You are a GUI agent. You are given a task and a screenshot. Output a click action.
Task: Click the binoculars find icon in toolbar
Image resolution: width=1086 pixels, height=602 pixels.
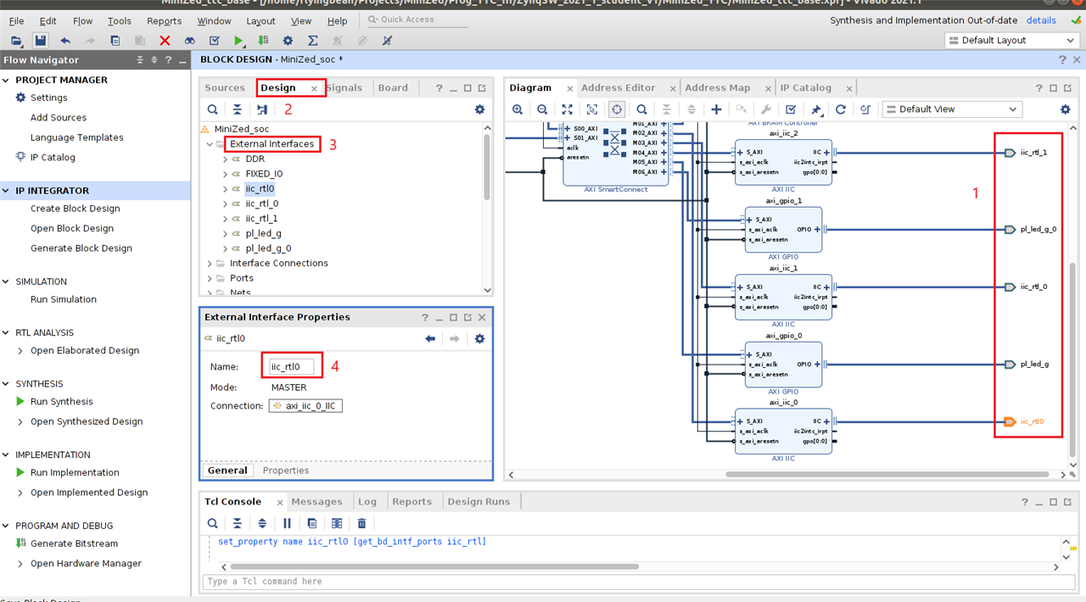(189, 40)
